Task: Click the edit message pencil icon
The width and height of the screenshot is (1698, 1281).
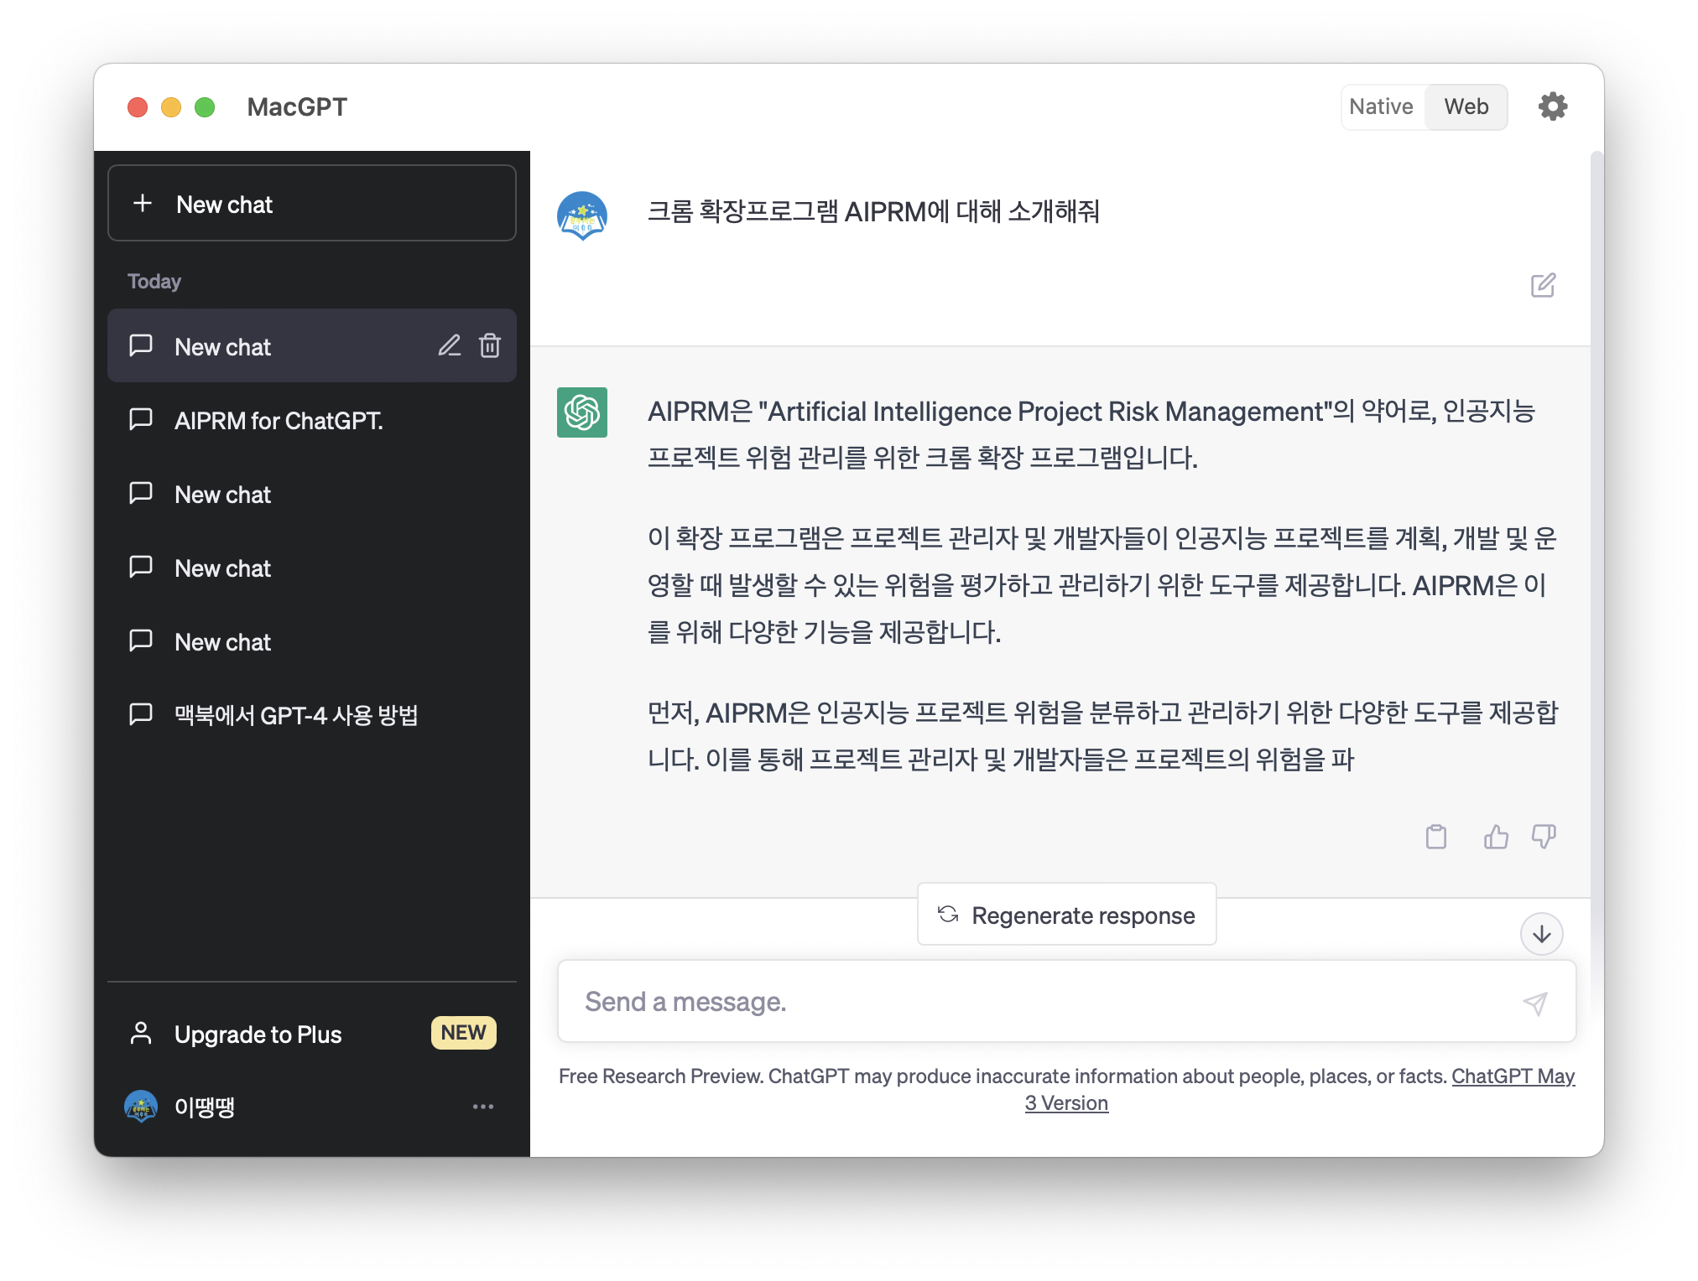Action: 1542,286
